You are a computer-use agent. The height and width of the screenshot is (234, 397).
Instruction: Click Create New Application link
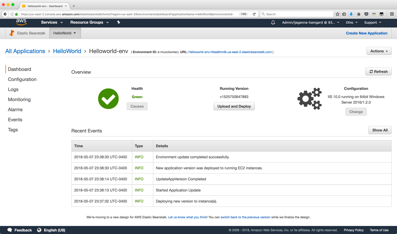(367, 33)
